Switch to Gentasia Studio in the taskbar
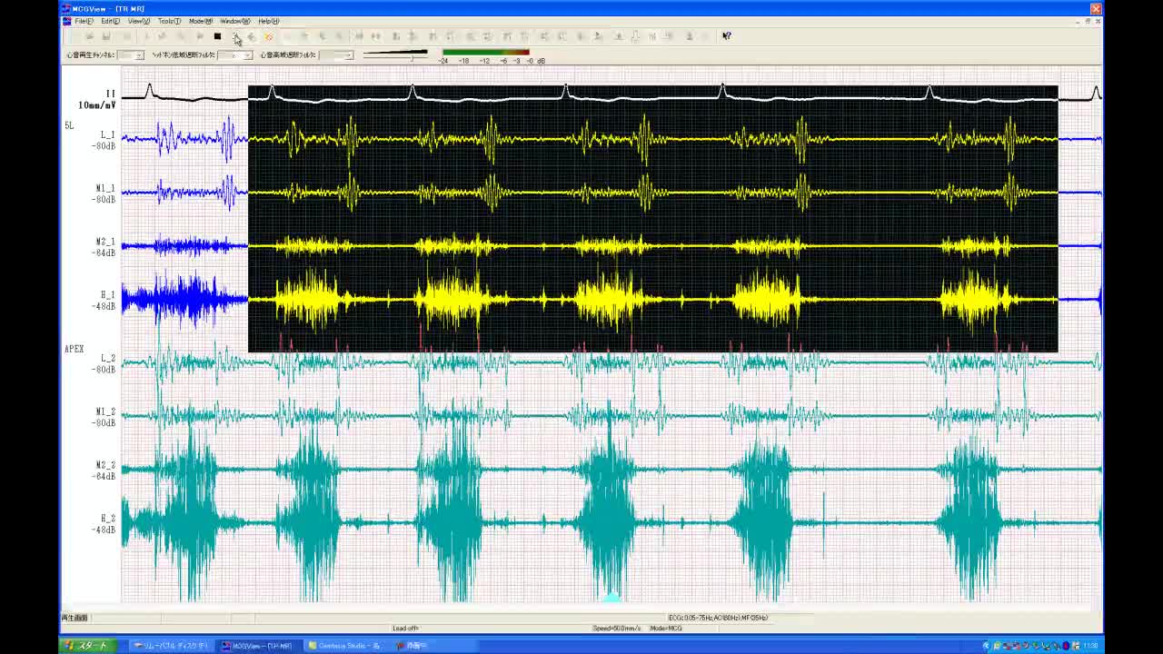This screenshot has width=1163, height=654. point(347,646)
